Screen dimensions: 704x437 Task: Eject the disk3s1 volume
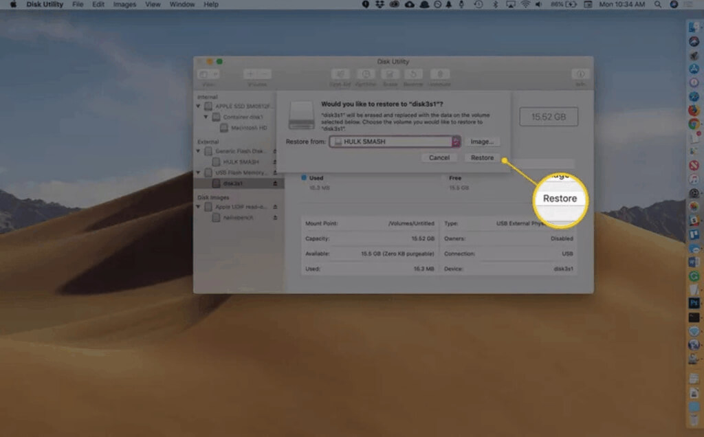point(275,183)
